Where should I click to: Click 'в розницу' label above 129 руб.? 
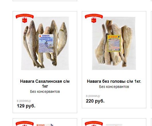[24, 101]
